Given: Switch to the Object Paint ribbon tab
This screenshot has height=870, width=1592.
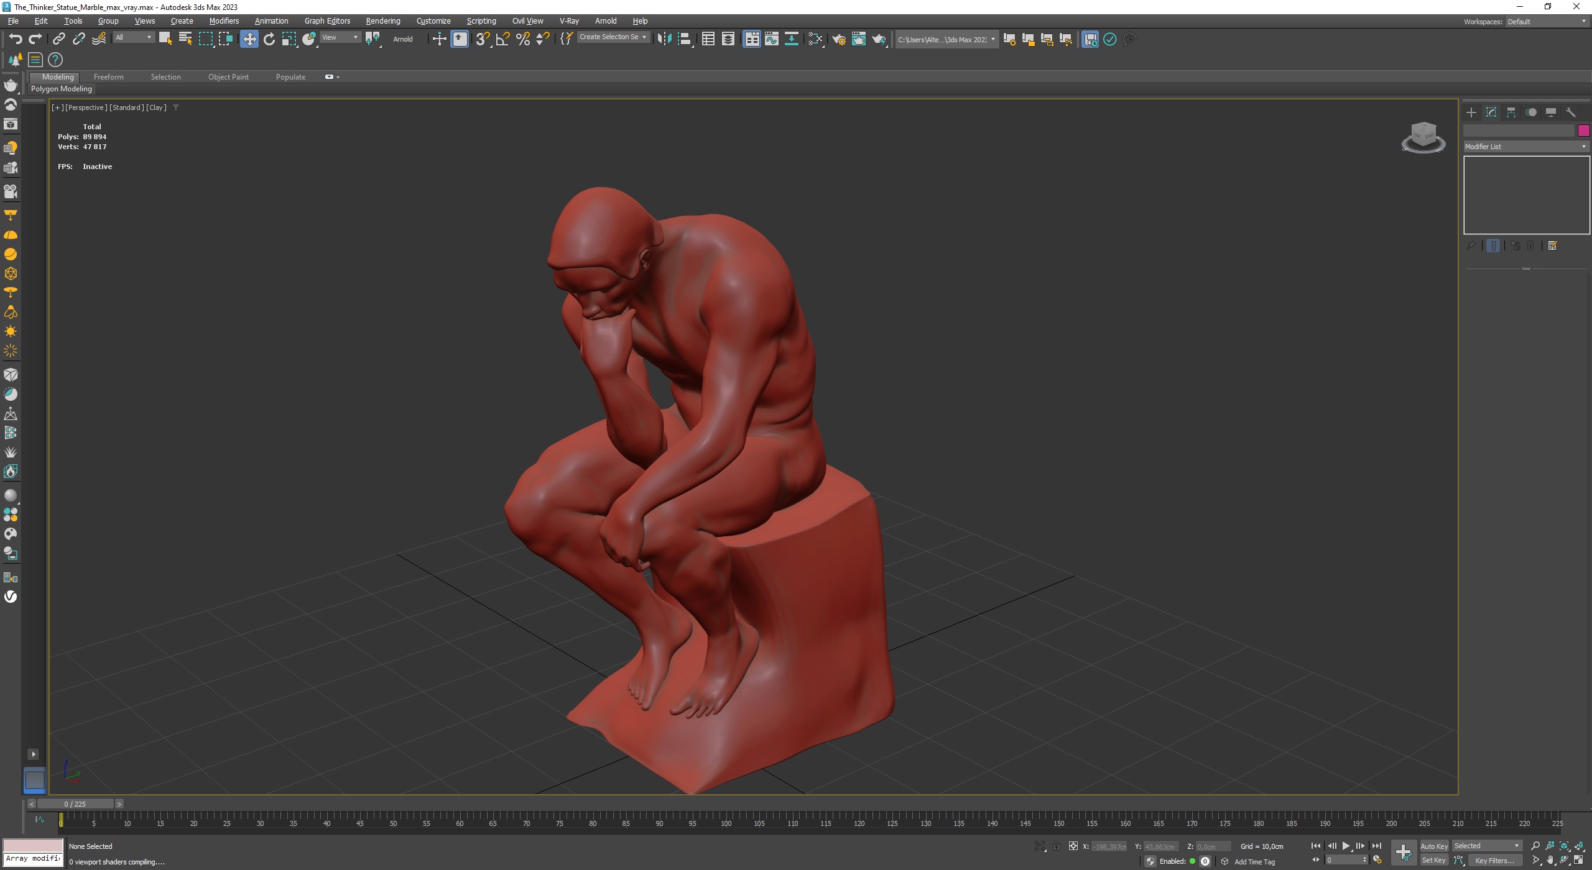Looking at the screenshot, I should [228, 77].
